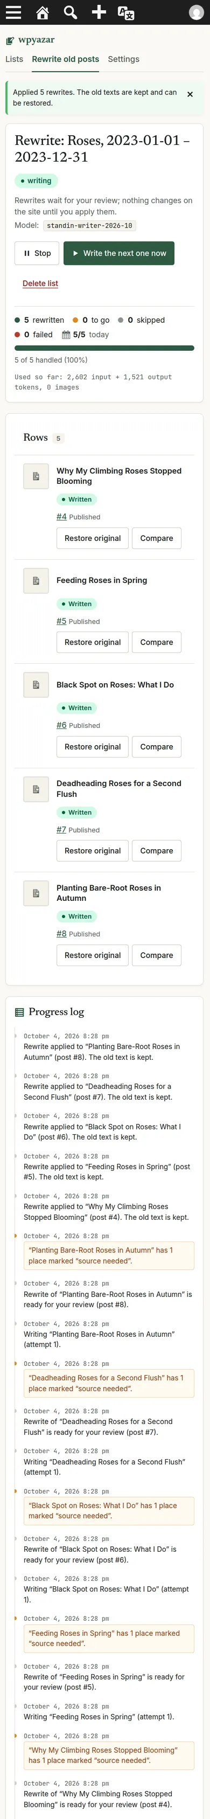Dismiss the applied rewrites notice
Image resolution: width=210 pixels, height=1819 pixels.
point(190,94)
